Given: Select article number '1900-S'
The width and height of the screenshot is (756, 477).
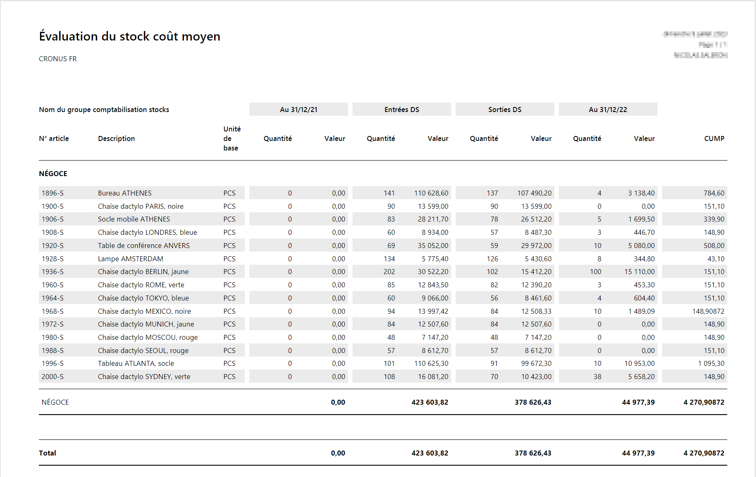Looking at the screenshot, I should [52, 206].
